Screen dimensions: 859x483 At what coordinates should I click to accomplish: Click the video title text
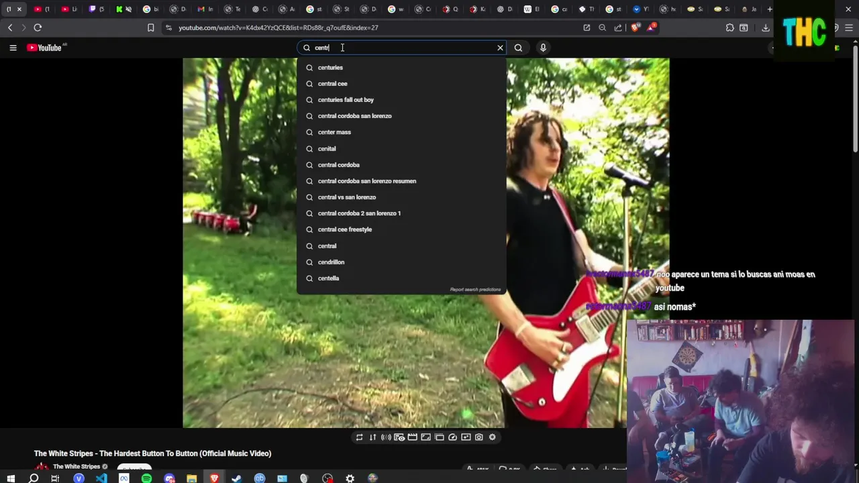tap(153, 453)
